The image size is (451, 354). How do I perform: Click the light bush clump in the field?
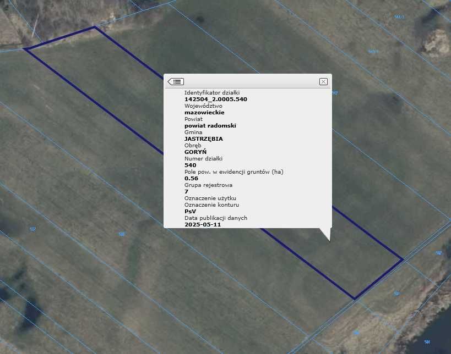point(437,41)
